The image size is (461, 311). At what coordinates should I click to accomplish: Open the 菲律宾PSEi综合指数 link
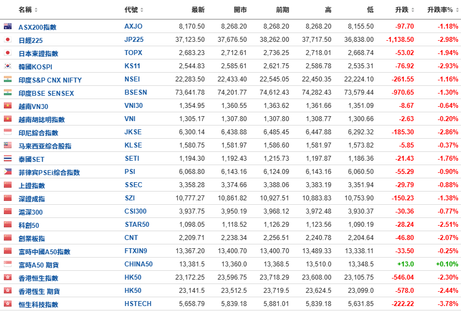click(x=49, y=172)
